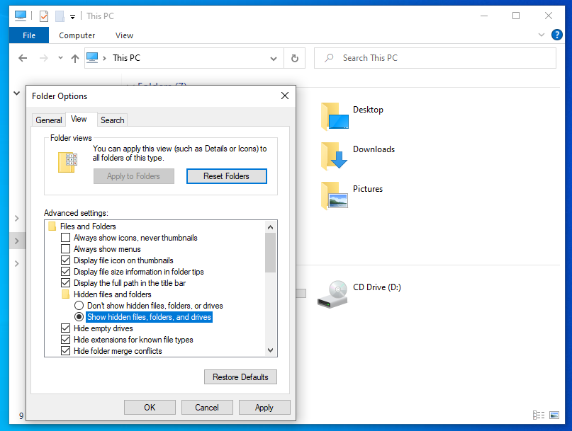The width and height of the screenshot is (572, 431).
Task: Open the Computer ribbon tab
Action: tap(77, 35)
